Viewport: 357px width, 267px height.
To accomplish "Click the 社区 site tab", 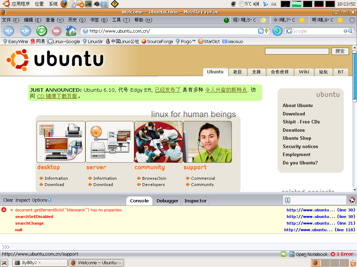I will 237,72.
